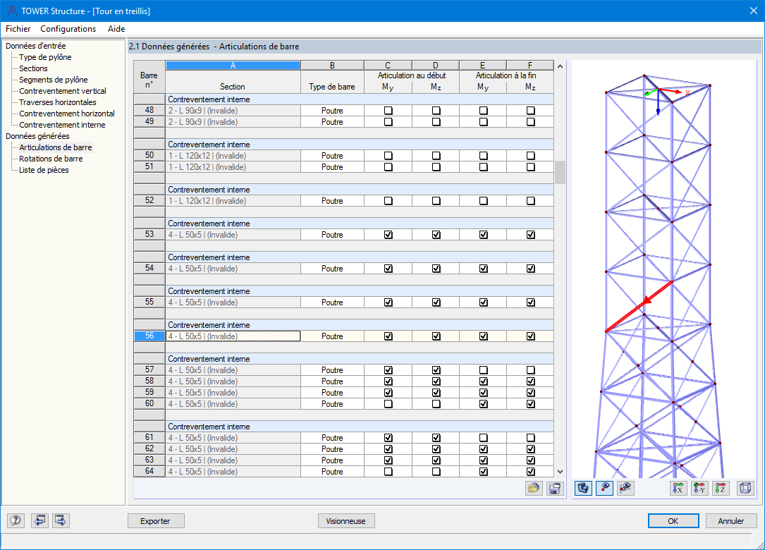Set view in Z direction

(x=720, y=488)
